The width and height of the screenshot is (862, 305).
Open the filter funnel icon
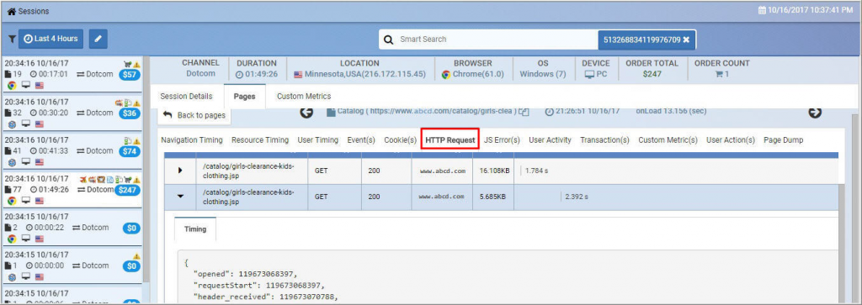12,39
